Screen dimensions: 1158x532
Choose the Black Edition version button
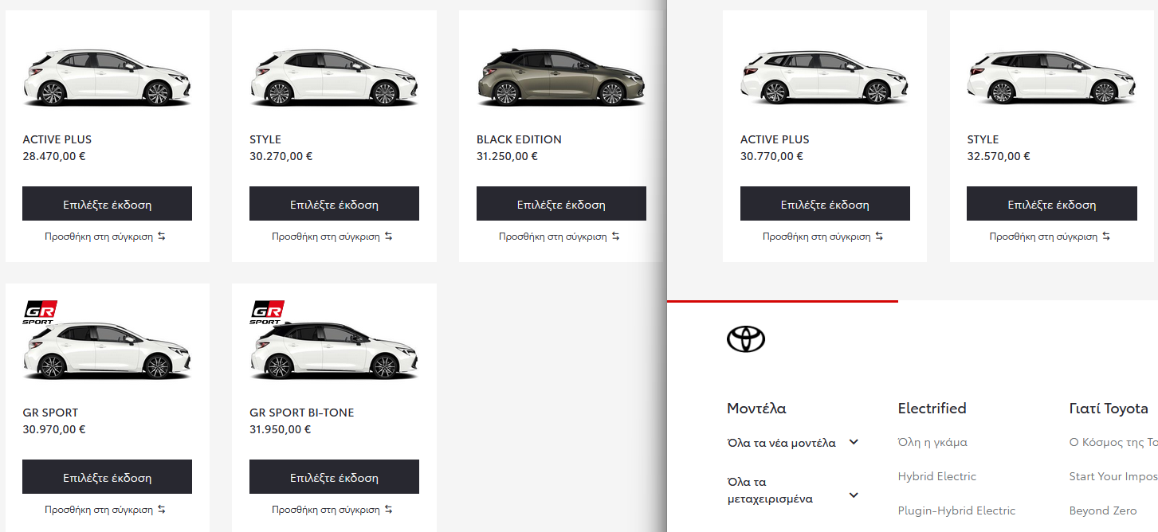point(561,204)
